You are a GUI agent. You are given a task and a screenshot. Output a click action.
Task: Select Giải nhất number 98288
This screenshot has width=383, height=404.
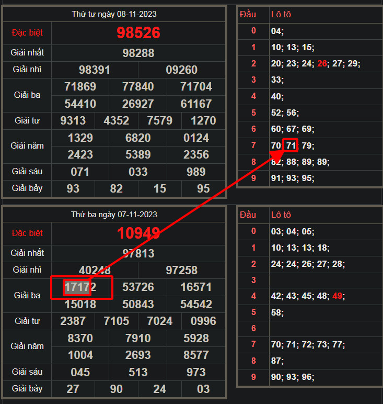pos(138,53)
